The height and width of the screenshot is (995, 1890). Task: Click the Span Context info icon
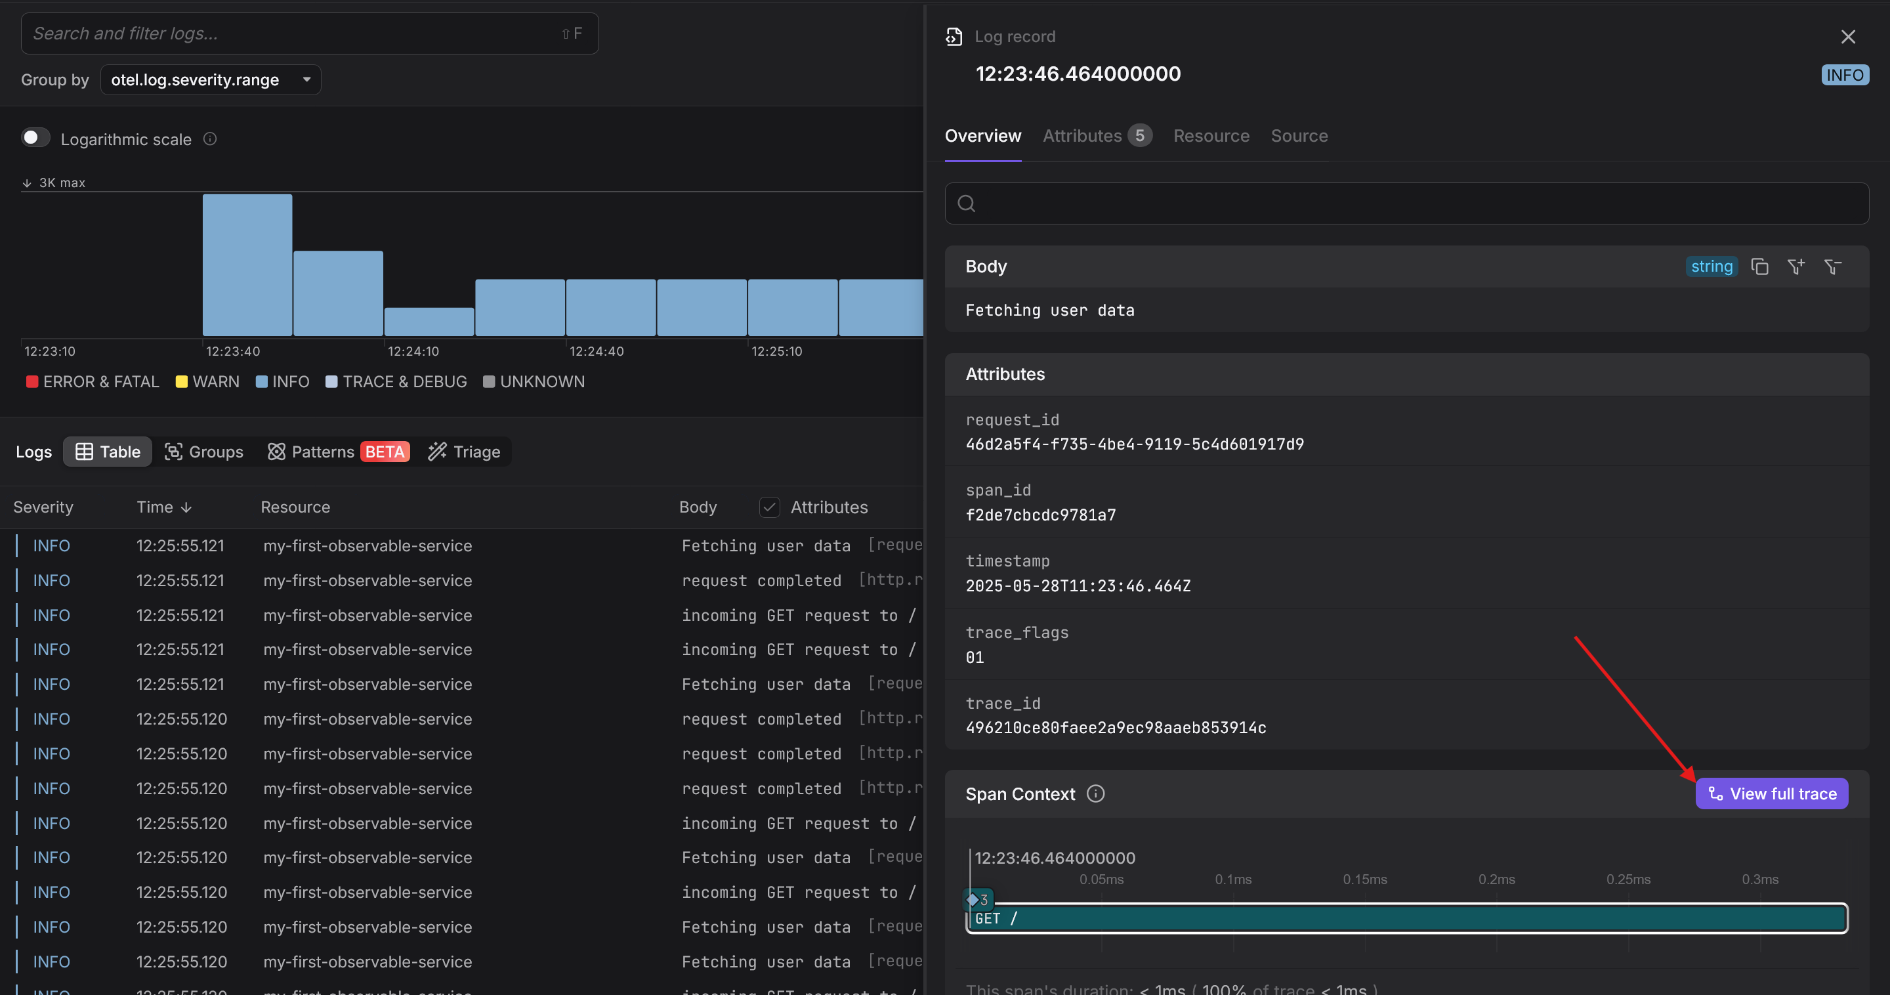[1095, 794]
